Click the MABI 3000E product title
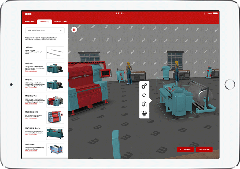This screenshot has height=169, width=240. [x=30, y=144]
